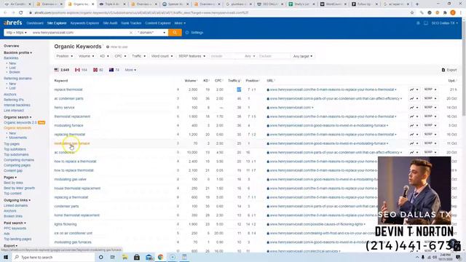The height and width of the screenshot is (262, 466).
Task: Open the SERP features filter dropdown
Action: [191, 56]
